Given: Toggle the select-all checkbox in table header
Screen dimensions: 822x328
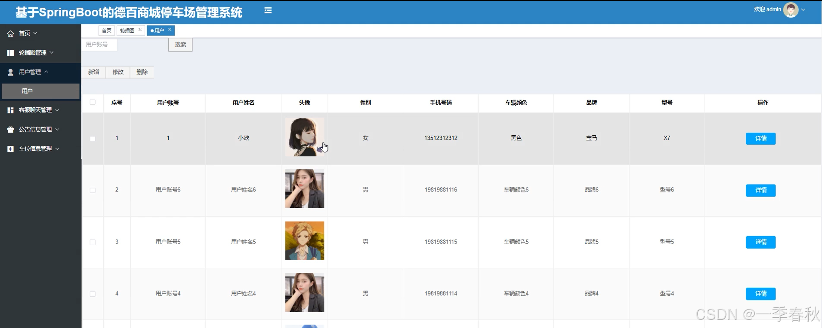Looking at the screenshot, I should [93, 102].
